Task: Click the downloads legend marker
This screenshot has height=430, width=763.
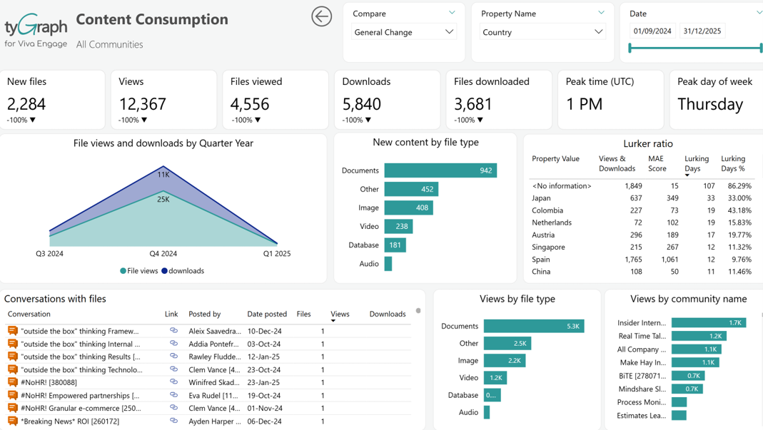Action: point(164,271)
